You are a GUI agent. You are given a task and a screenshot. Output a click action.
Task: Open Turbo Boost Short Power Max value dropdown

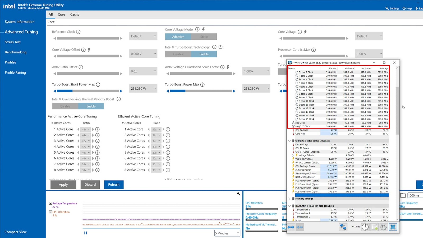coord(143,89)
